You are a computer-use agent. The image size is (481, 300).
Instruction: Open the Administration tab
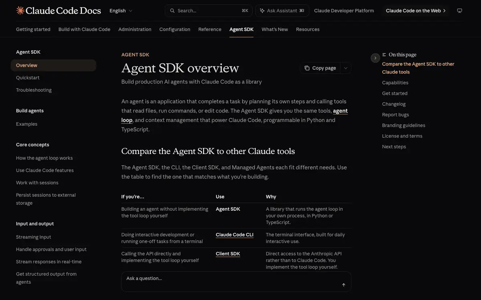coord(135,29)
